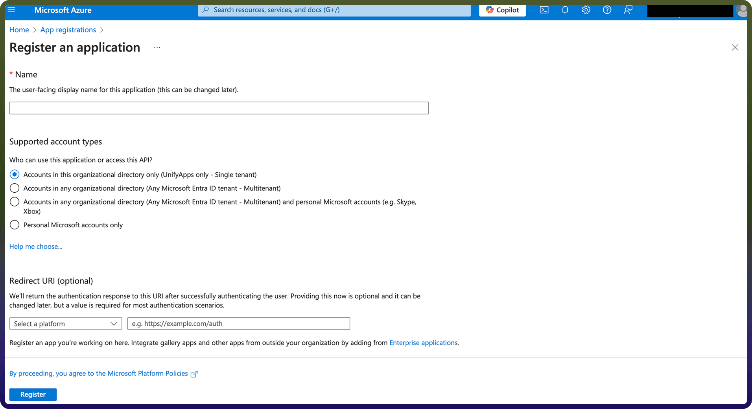Select Personal Microsoft accounts only
Screen dimensions: 752x409
15,225
